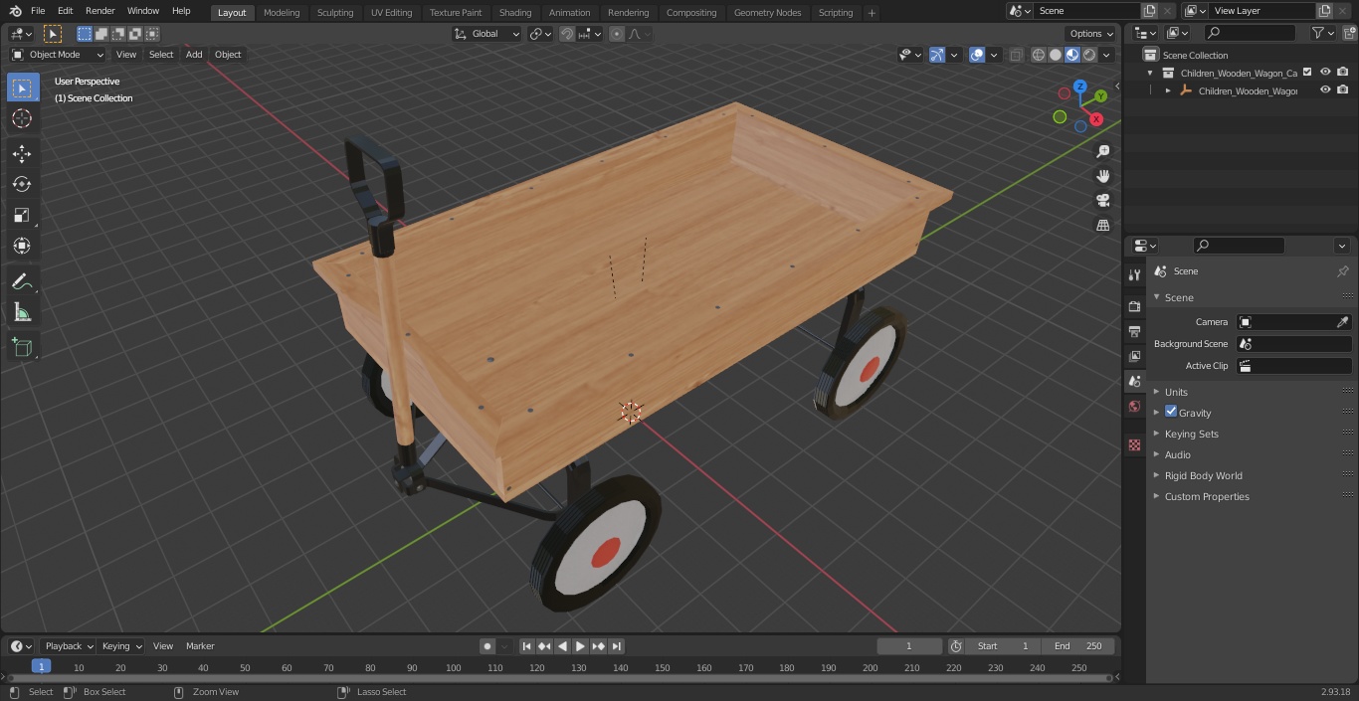
Task: Open viewport shading options dropdown
Action: click(1106, 55)
